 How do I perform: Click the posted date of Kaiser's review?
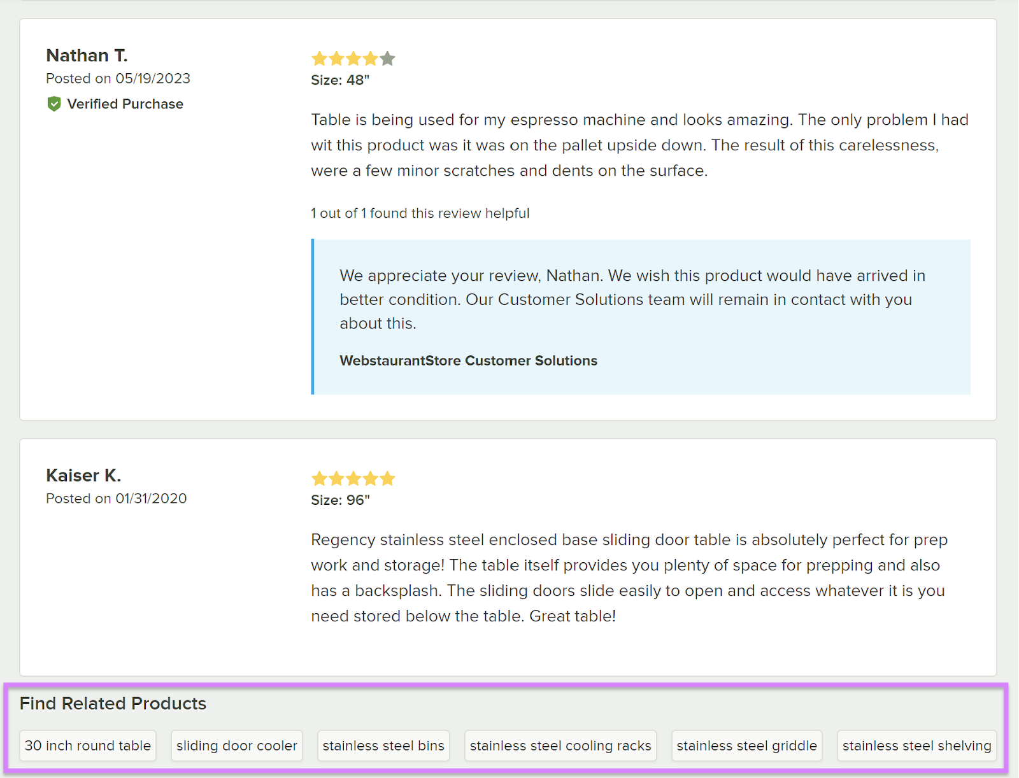pyautogui.click(x=117, y=499)
